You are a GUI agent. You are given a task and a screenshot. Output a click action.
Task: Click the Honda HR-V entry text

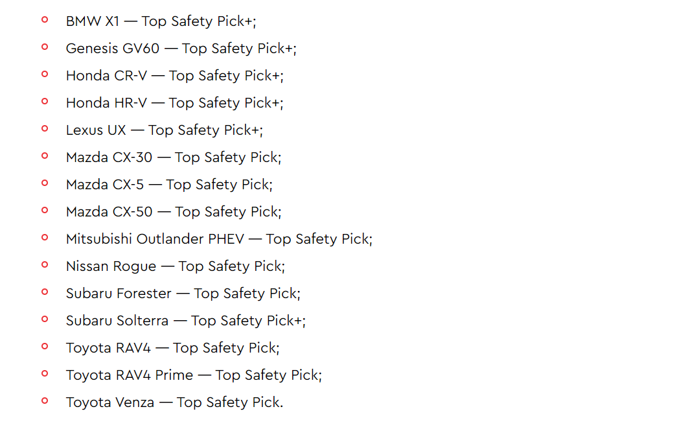pos(174,103)
